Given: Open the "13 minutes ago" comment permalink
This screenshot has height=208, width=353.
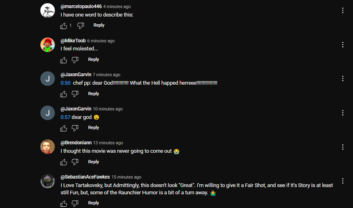Looking at the screenshot, I should 108,143.
